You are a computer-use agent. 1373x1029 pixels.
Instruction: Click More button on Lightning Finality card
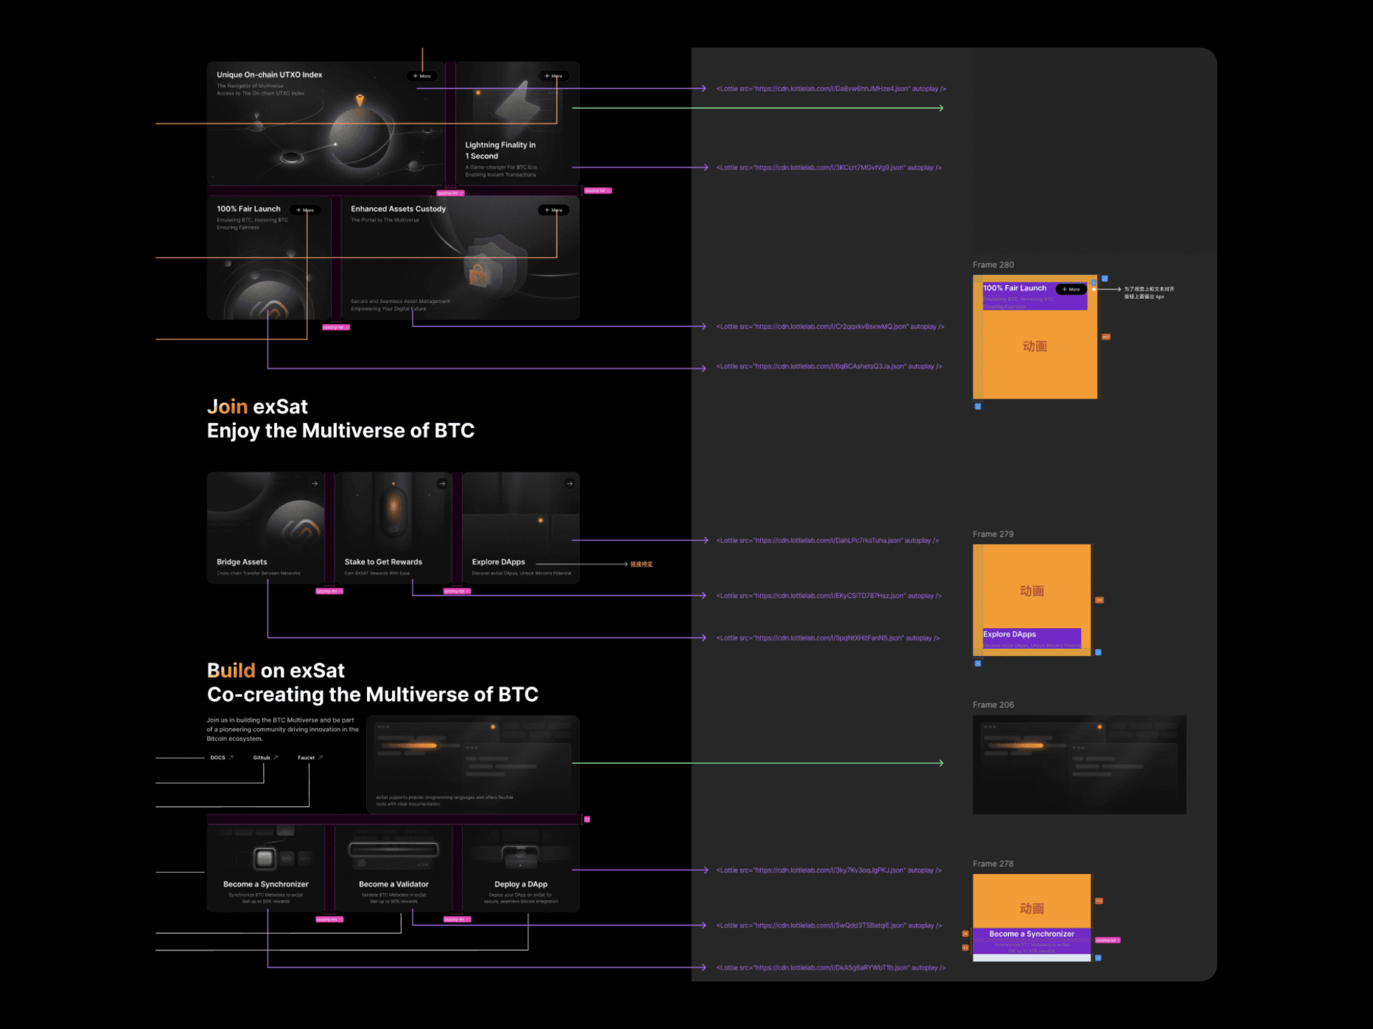pyautogui.click(x=553, y=76)
